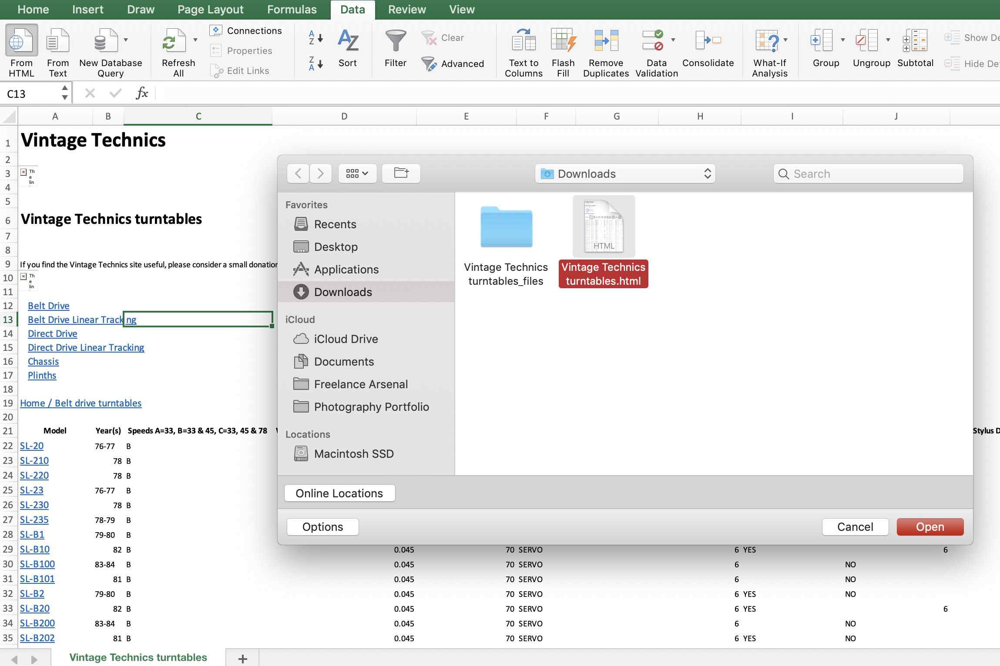Image resolution: width=1000 pixels, height=666 pixels.
Task: Switch to the Insert ribbon tab
Action: (87, 10)
